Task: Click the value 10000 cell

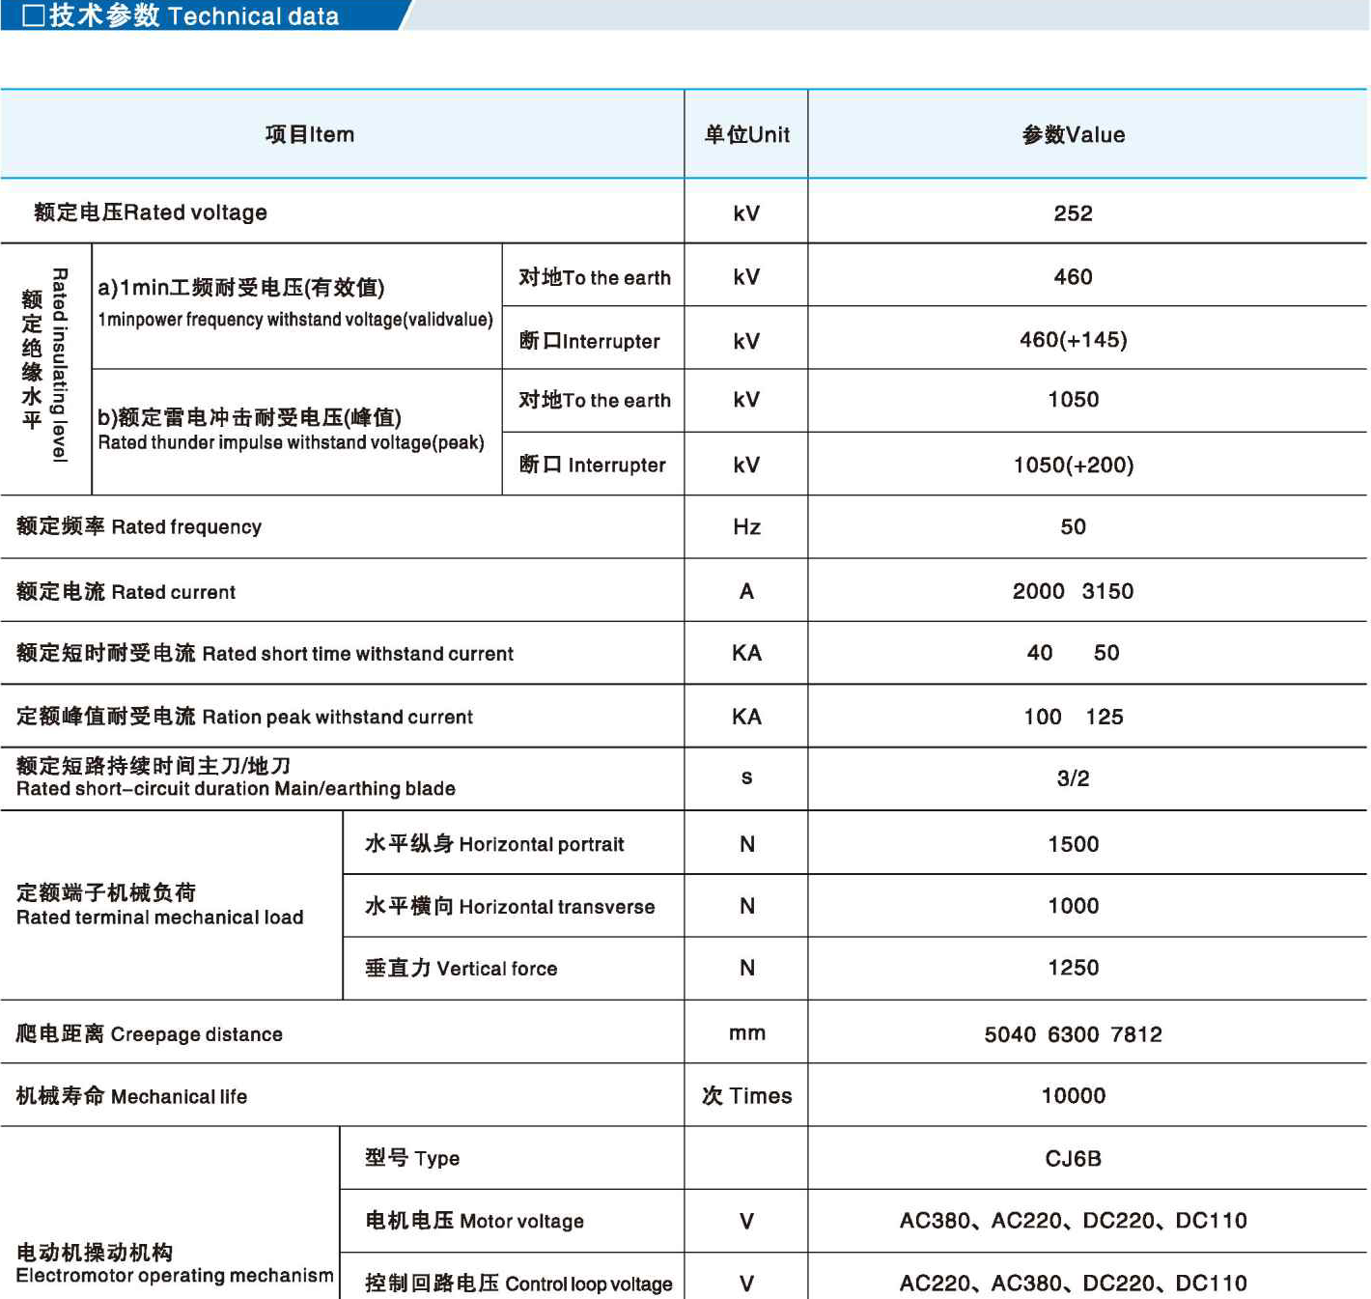Action: pyautogui.click(x=1074, y=1096)
